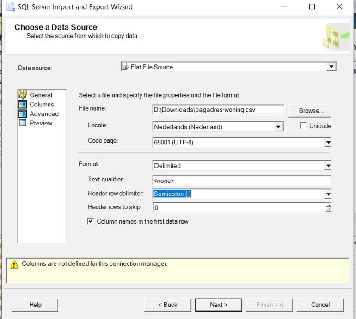Image resolution: width=356 pixels, height=319 pixels.
Task: Open the Locale dropdown arrow
Action: pyautogui.click(x=278, y=127)
